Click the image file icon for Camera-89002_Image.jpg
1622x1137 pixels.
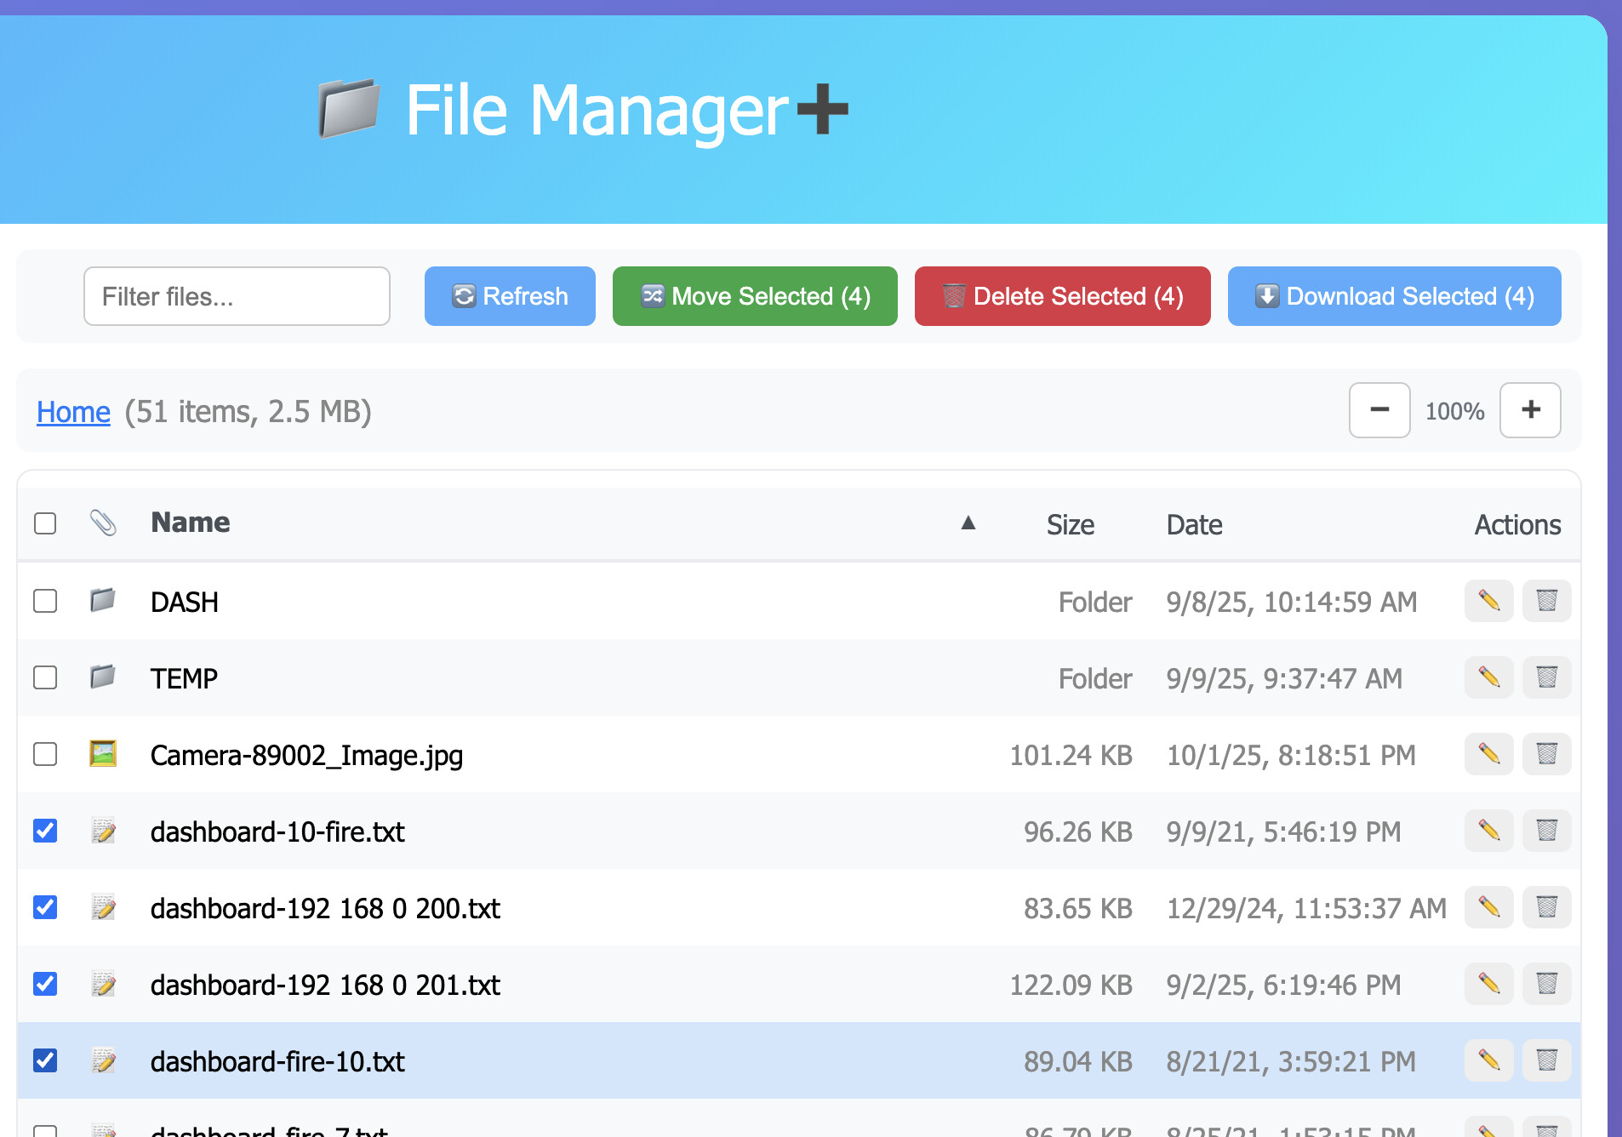point(103,754)
